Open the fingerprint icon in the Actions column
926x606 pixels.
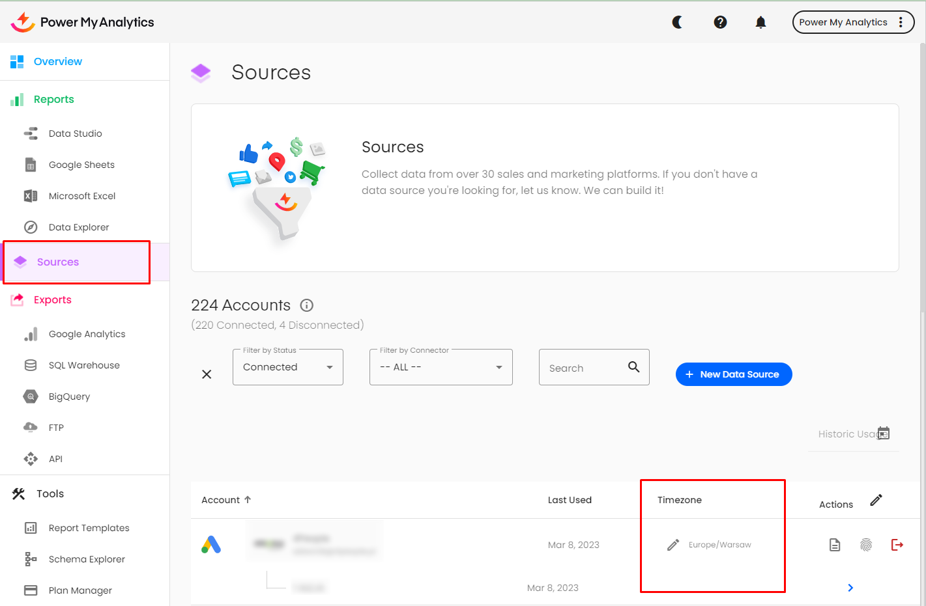point(866,544)
